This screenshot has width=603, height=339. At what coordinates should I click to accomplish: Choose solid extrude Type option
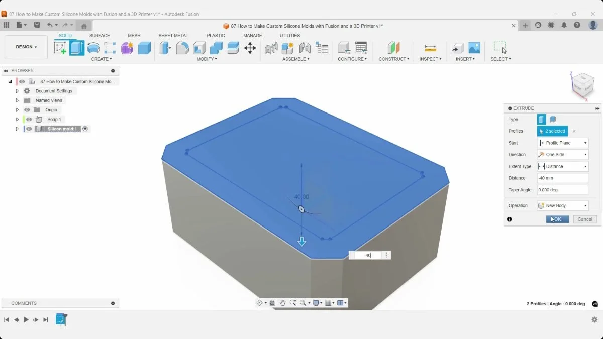click(541, 119)
